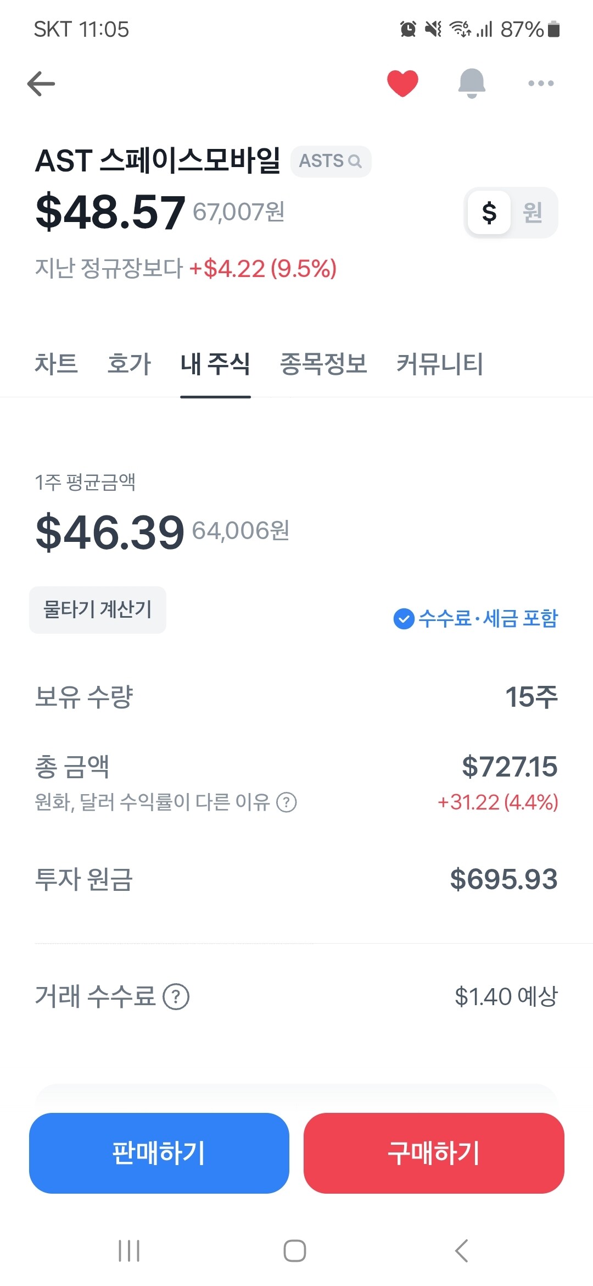The width and height of the screenshot is (593, 1286).
Task: Tap the red 구매하기 buy button
Action: click(434, 1153)
